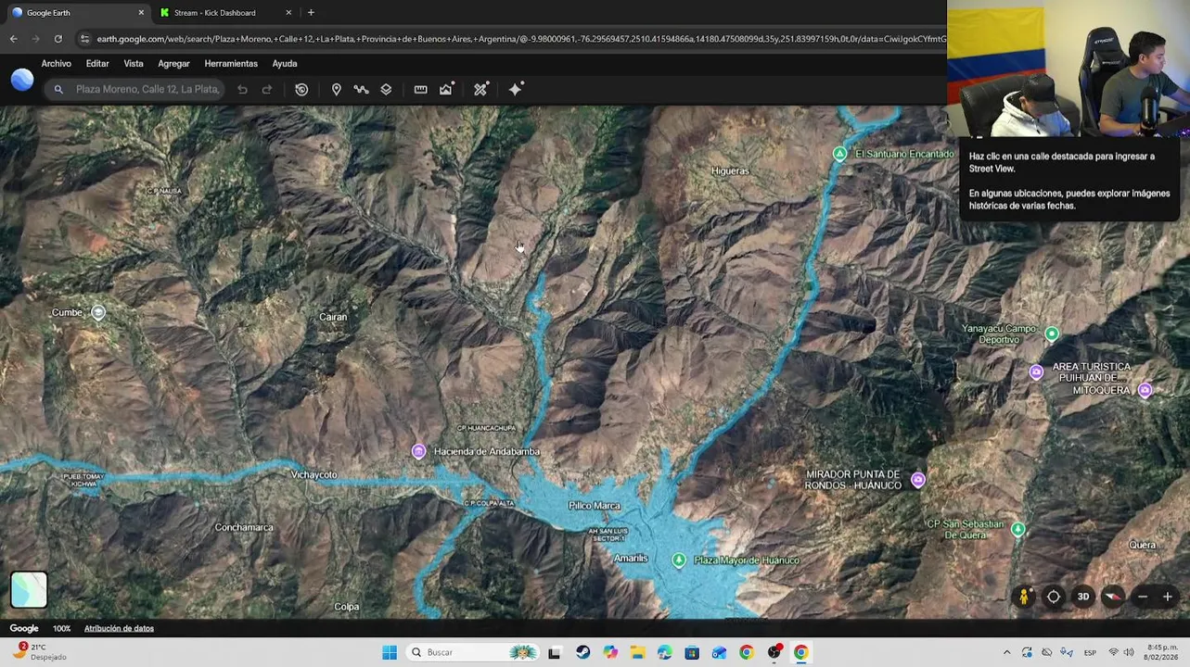Select the Cairan map label

point(333,317)
